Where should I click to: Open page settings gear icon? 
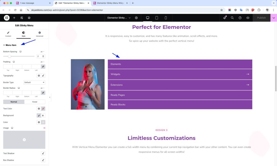[x=136, y=18]
